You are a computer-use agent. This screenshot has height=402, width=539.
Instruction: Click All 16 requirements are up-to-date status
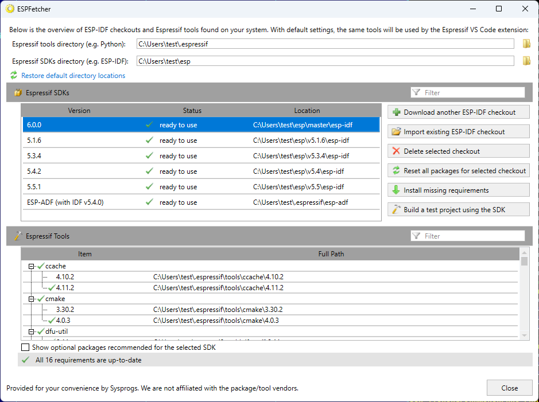[x=88, y=360]
